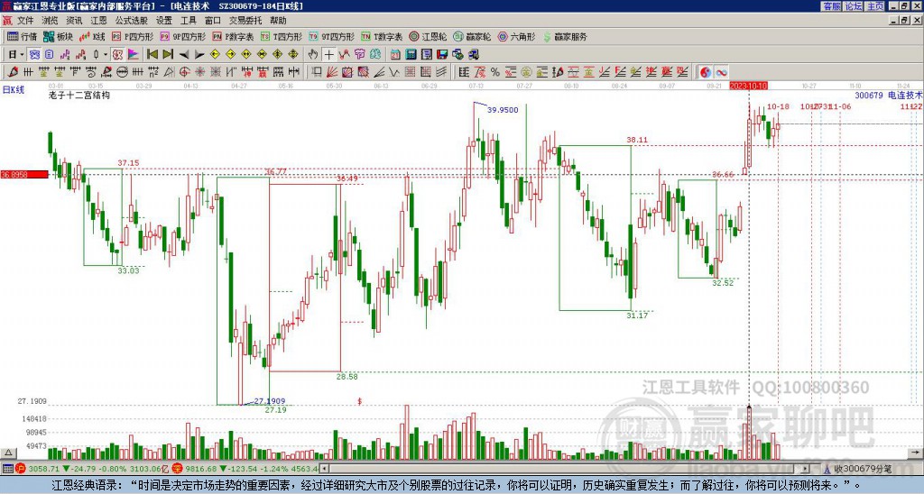Click the black left arrow icon
The width and height of the screenshot is (924, 494).
184,55
